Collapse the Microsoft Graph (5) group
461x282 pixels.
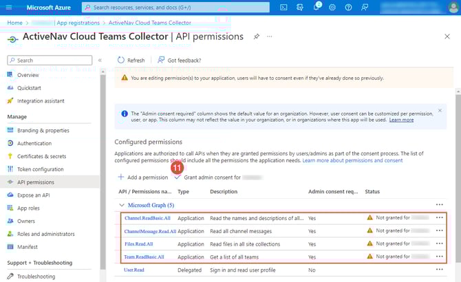121,205
